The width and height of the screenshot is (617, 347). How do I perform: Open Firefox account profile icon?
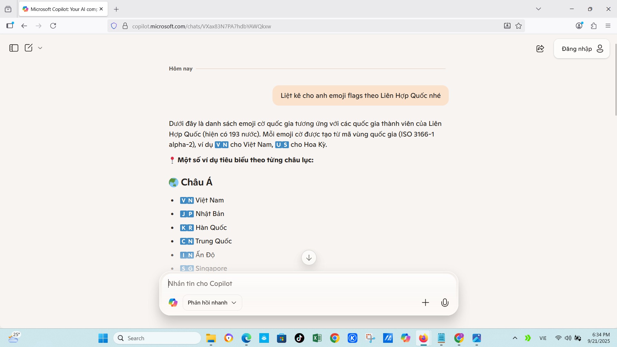point(579,26)
